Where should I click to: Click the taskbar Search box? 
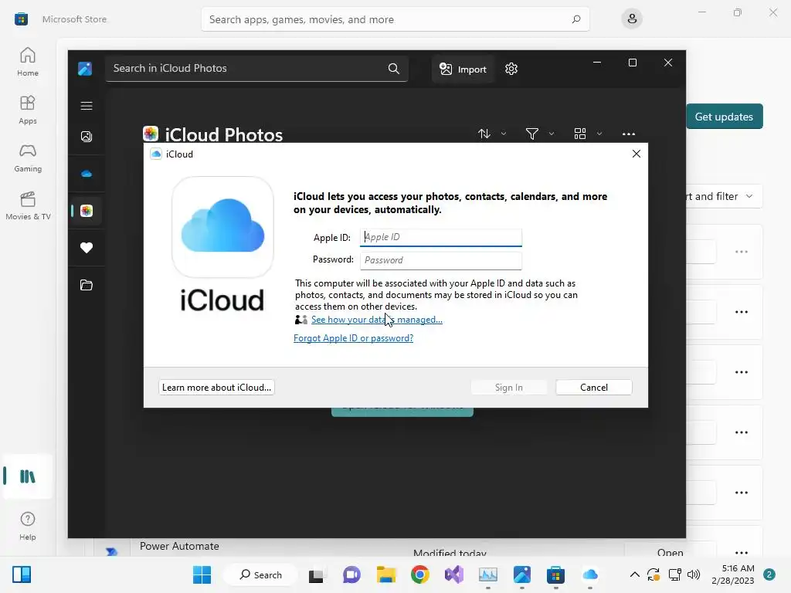click(261, 574)
